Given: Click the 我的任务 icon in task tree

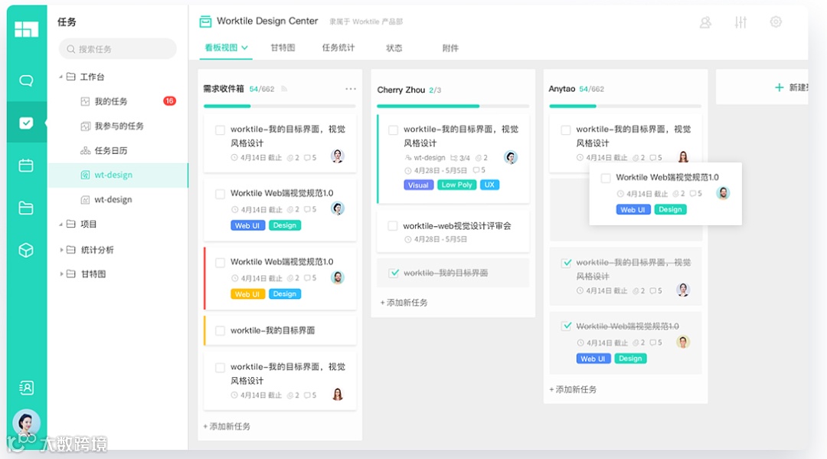Looking at the screenshot, I should click(85, 101).
